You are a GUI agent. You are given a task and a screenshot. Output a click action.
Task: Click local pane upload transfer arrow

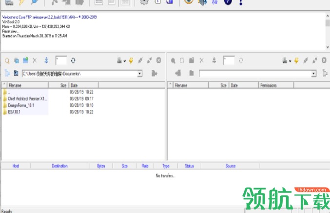coord(154,73)
